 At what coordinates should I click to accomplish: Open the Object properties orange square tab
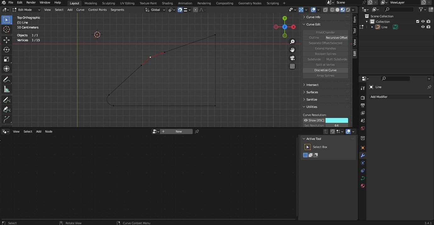click(x=363, y=148)
